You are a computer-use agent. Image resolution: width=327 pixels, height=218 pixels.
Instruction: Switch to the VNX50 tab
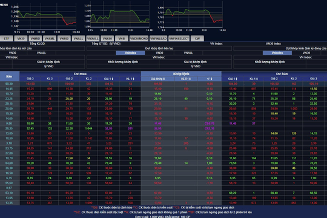click(107, 39)
